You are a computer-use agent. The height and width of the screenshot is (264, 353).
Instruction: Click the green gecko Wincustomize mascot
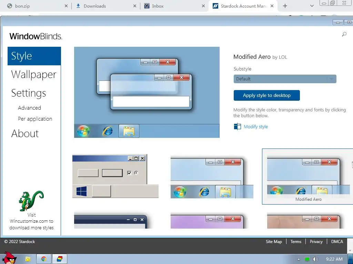point(31,201)
